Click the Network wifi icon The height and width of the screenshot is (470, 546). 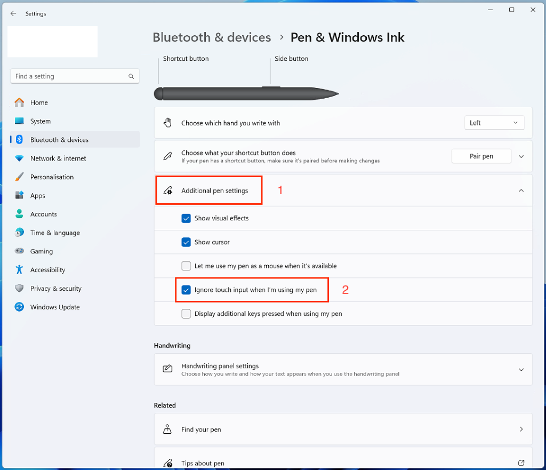[x=19, y=158]
